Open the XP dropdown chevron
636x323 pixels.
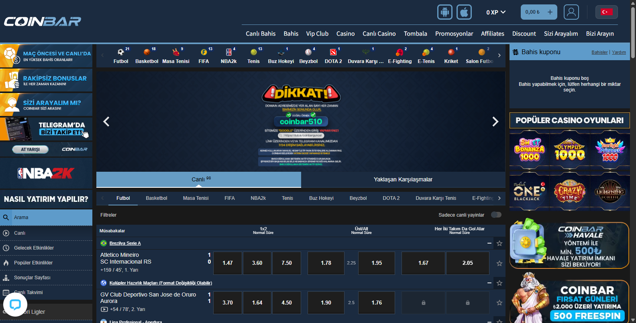(503, 12)
